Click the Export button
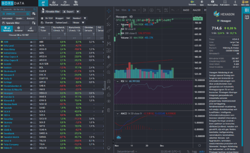The width and height of the screenshot is (250, 153). coord(68,12)
